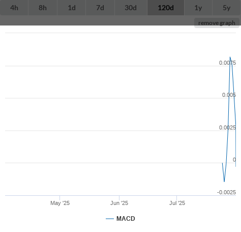Switch to the 8h time range
This screenshot has height=232, width=241.
tap(43, 8)
